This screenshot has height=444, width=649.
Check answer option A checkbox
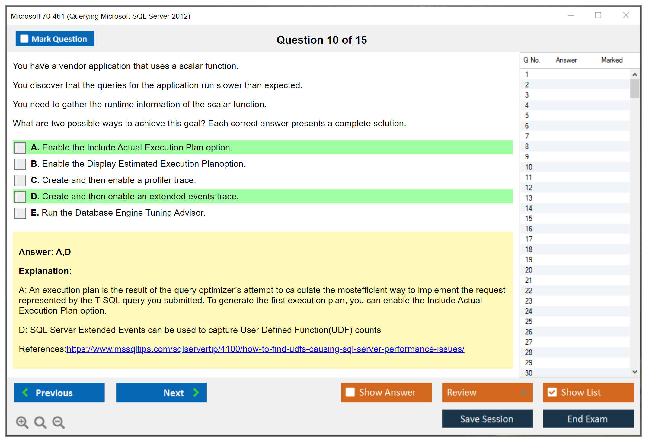(20, 148)
